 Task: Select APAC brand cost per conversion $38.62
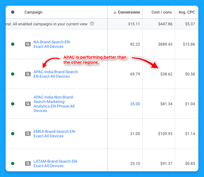(x=166, y=74)
